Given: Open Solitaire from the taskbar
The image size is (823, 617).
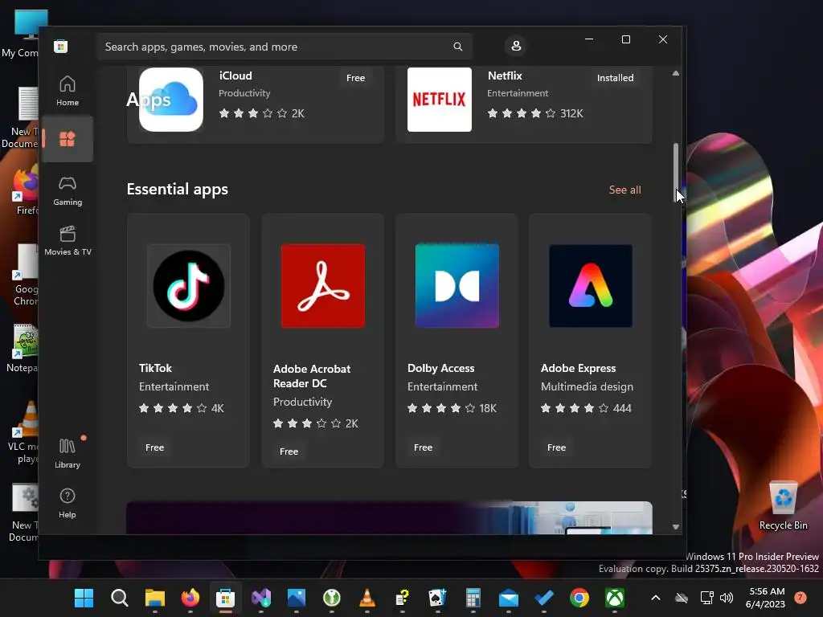Looking at the screenshot, I should (x=437, y=598).
